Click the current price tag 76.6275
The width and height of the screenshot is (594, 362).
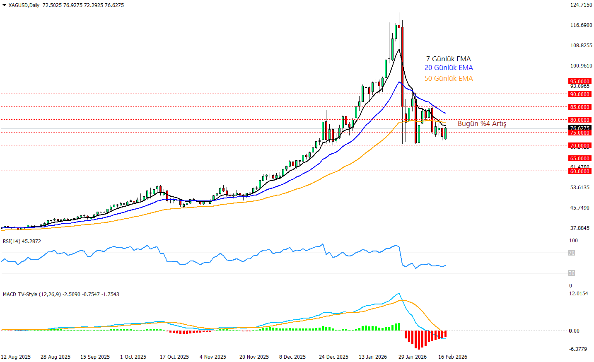(579, 128)
